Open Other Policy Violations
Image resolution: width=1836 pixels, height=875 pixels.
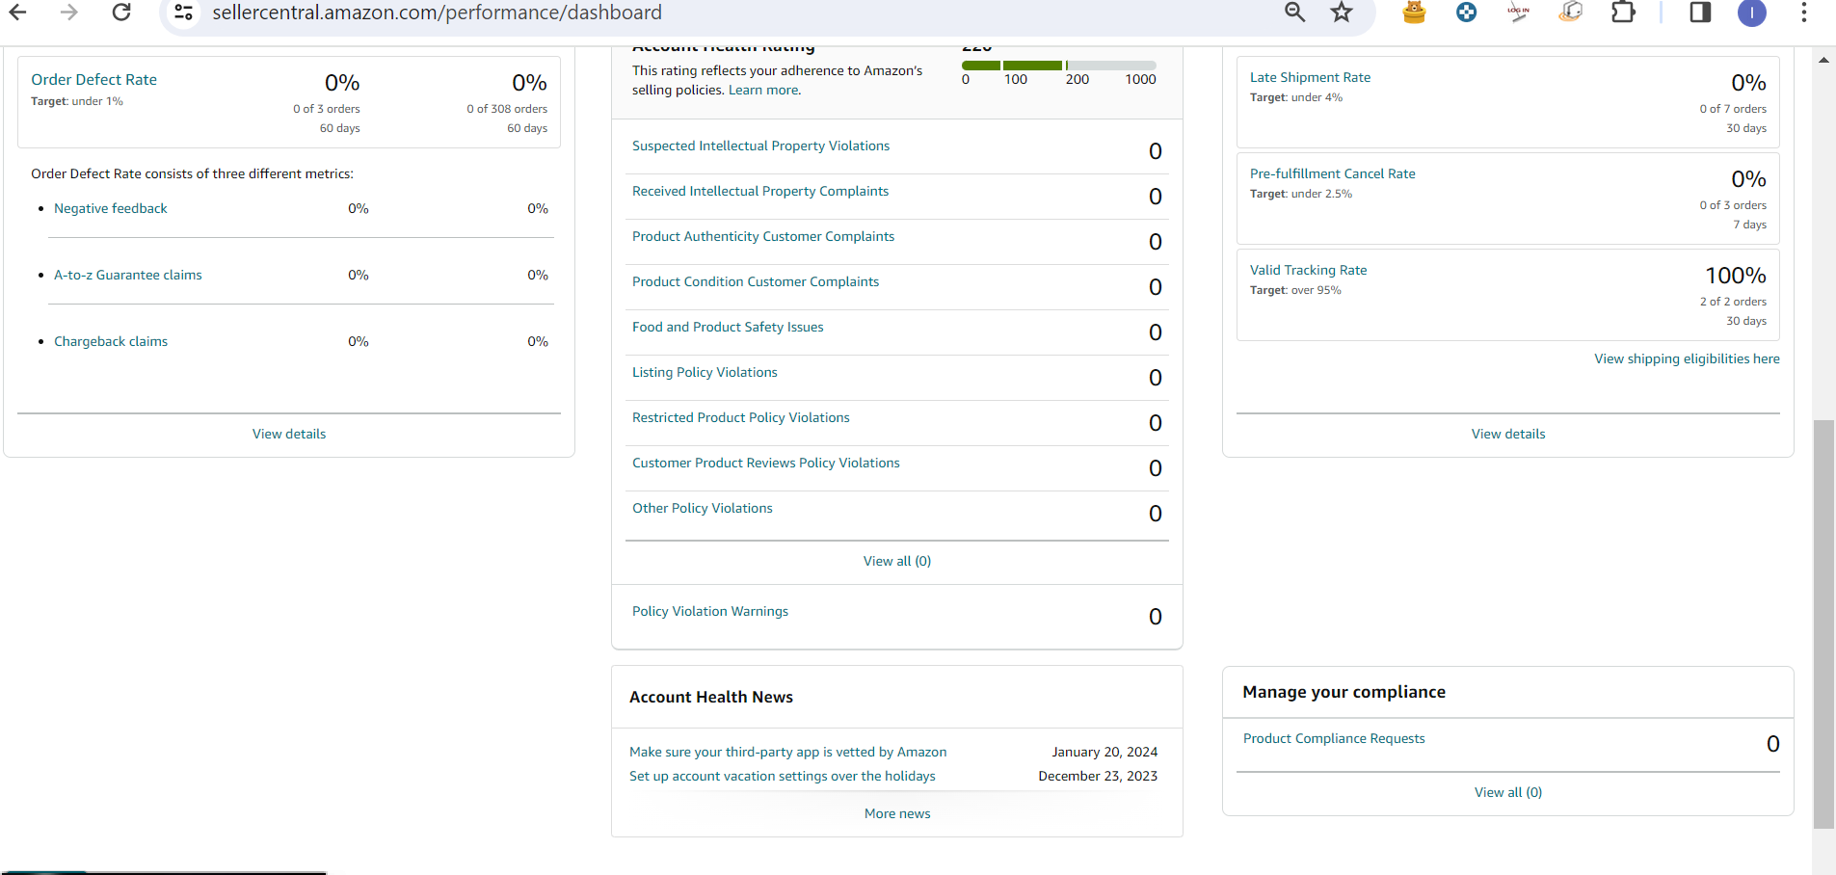pos(703,508)
